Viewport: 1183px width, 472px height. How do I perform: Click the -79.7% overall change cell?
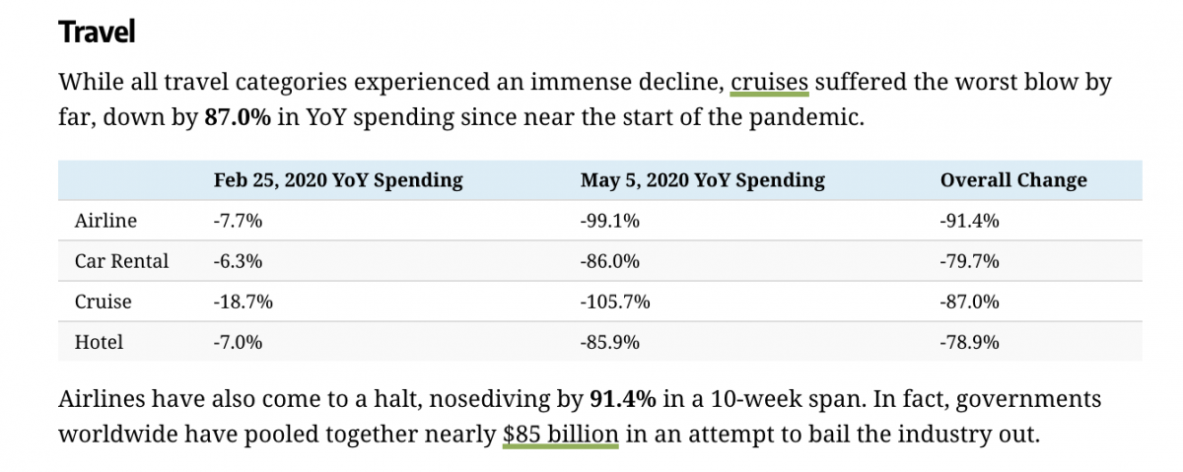pos(970,262)
